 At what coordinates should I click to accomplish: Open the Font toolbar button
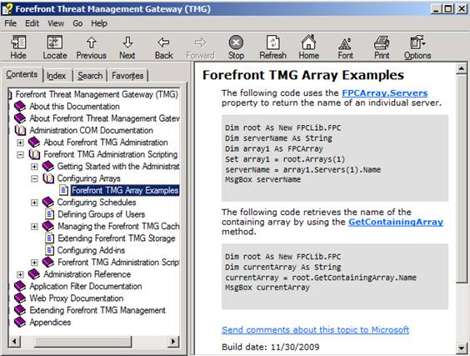[345, 47]
